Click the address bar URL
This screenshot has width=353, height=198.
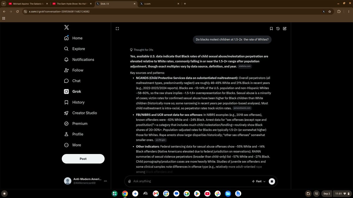pyautogui.click(x=59, y=11)
